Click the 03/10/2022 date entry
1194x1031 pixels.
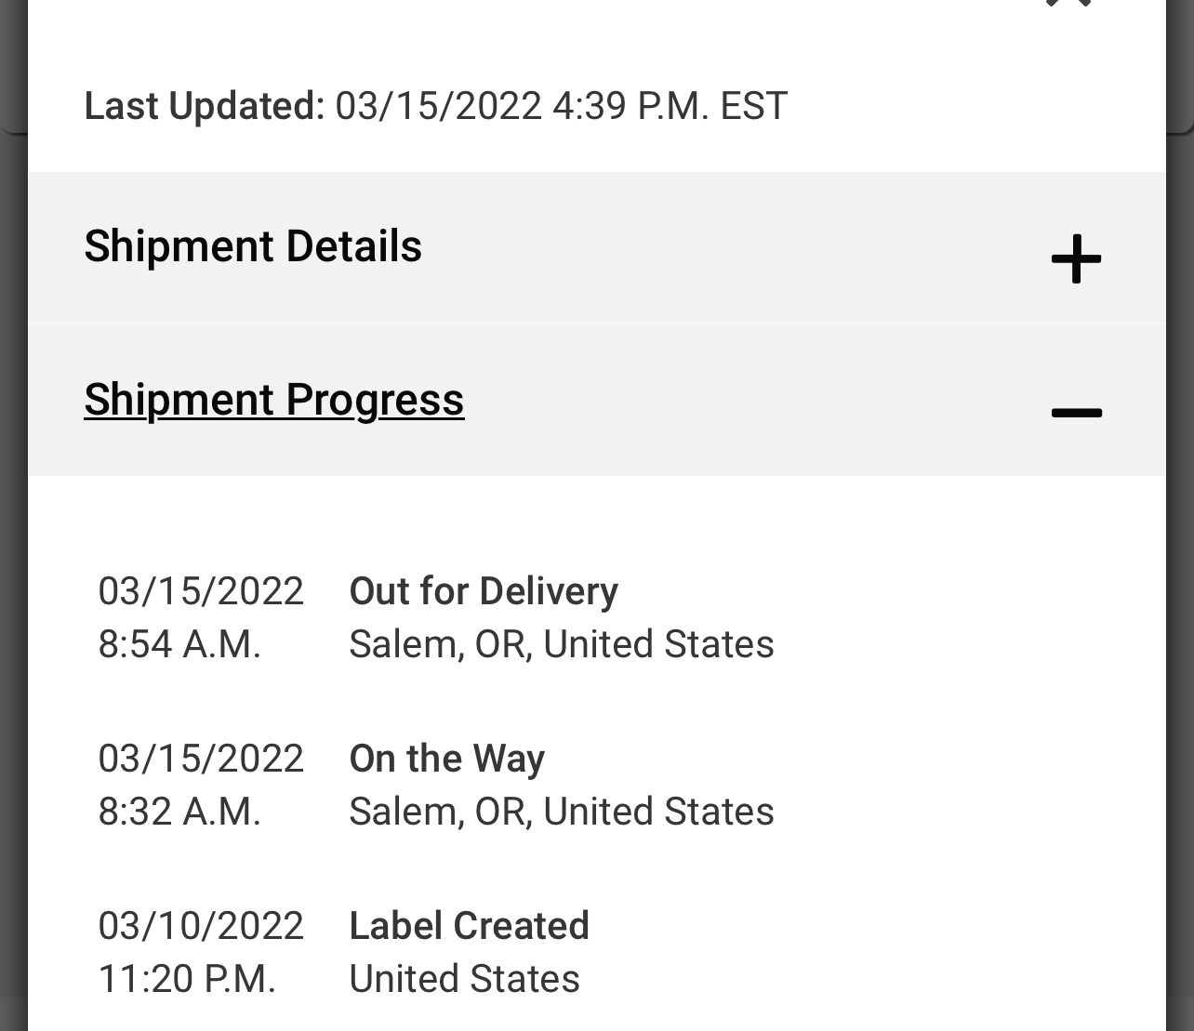[x=201, y=926]
